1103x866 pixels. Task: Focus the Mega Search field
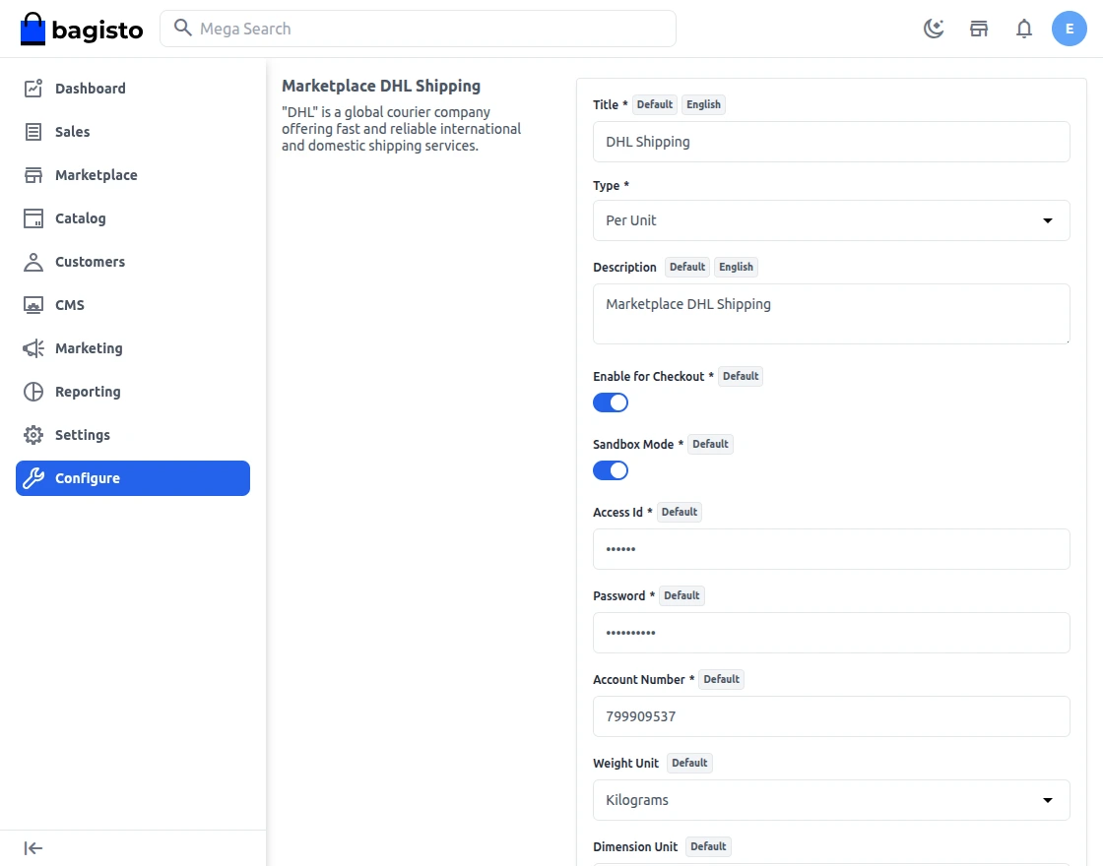click(x=418, y=29)
